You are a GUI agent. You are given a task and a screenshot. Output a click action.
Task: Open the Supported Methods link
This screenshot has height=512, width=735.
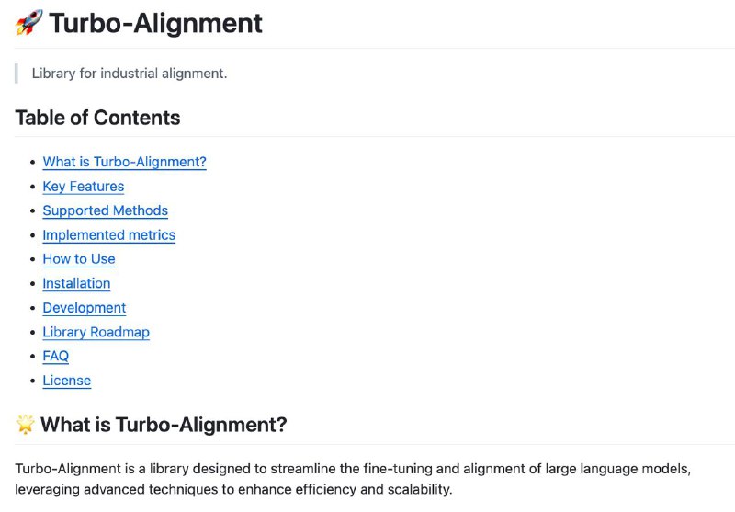(x=105, y=210)
